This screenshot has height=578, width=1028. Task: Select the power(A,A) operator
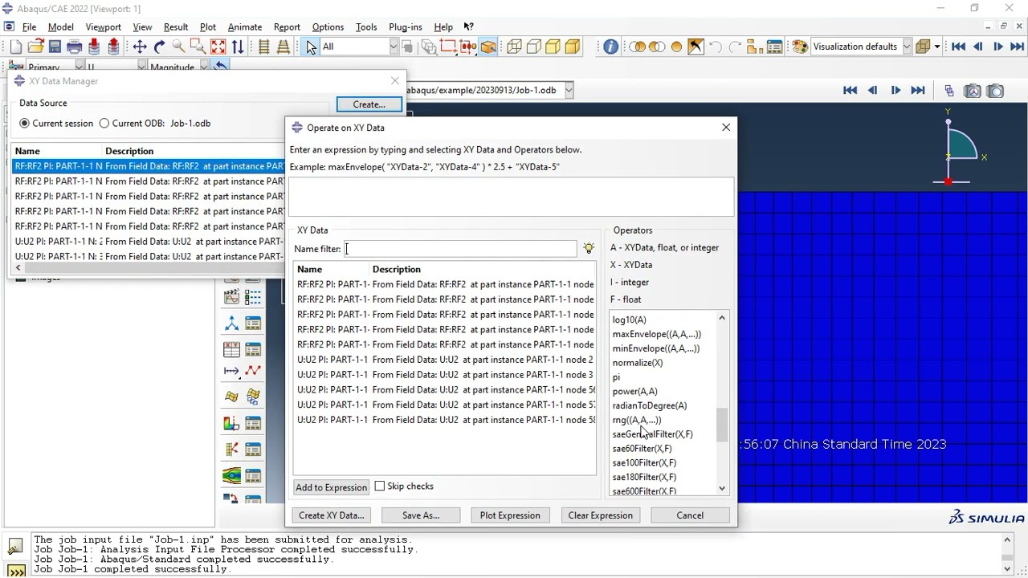[634, 392]
